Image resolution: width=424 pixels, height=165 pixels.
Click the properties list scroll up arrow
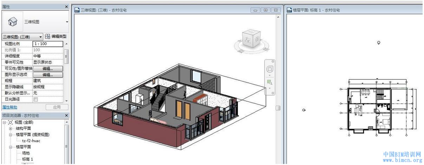click(66, 44)
